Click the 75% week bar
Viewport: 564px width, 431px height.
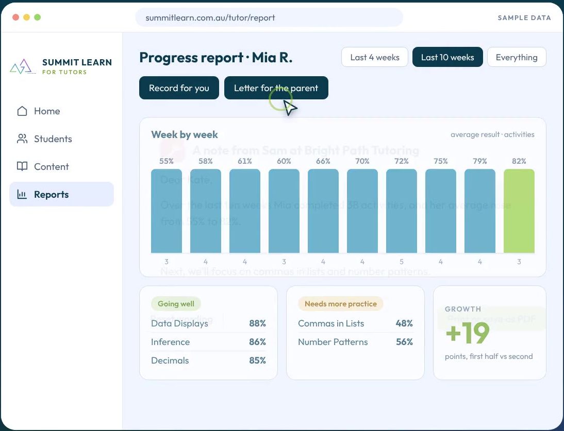tap(441, 211)
